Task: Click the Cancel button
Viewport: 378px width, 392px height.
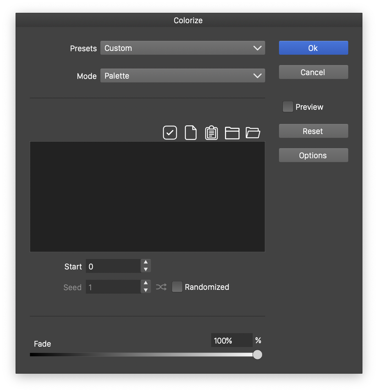Action: pos(313,72)
